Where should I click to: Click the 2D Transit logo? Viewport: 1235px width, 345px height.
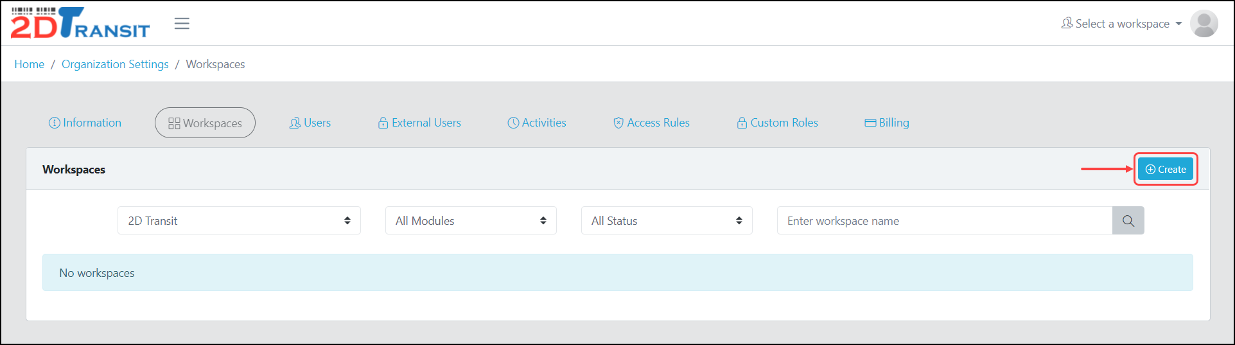pyautogui.click(x=80, y=23)
